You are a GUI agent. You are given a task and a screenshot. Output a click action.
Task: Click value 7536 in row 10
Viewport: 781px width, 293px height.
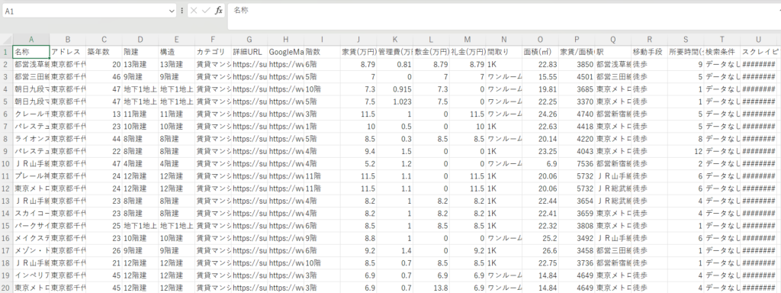[x=577, y=163]
